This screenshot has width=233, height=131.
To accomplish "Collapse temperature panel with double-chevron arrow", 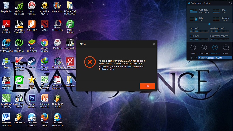I will [x=209, y=24].
